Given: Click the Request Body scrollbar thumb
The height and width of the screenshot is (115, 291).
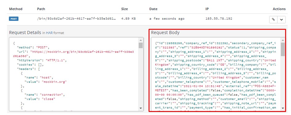Looking at the screenshot, I should tap(283, 49).
